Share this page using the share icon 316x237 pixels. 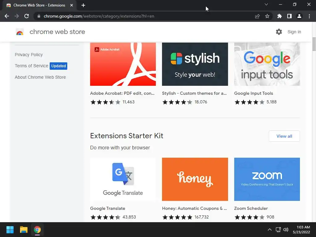tap(257, 16)
